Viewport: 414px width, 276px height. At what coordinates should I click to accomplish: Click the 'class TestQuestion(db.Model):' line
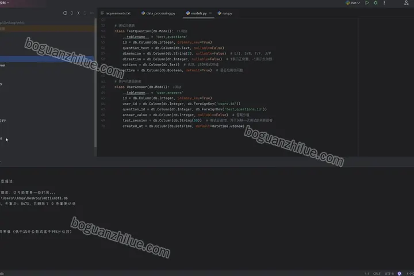point(144,31)
